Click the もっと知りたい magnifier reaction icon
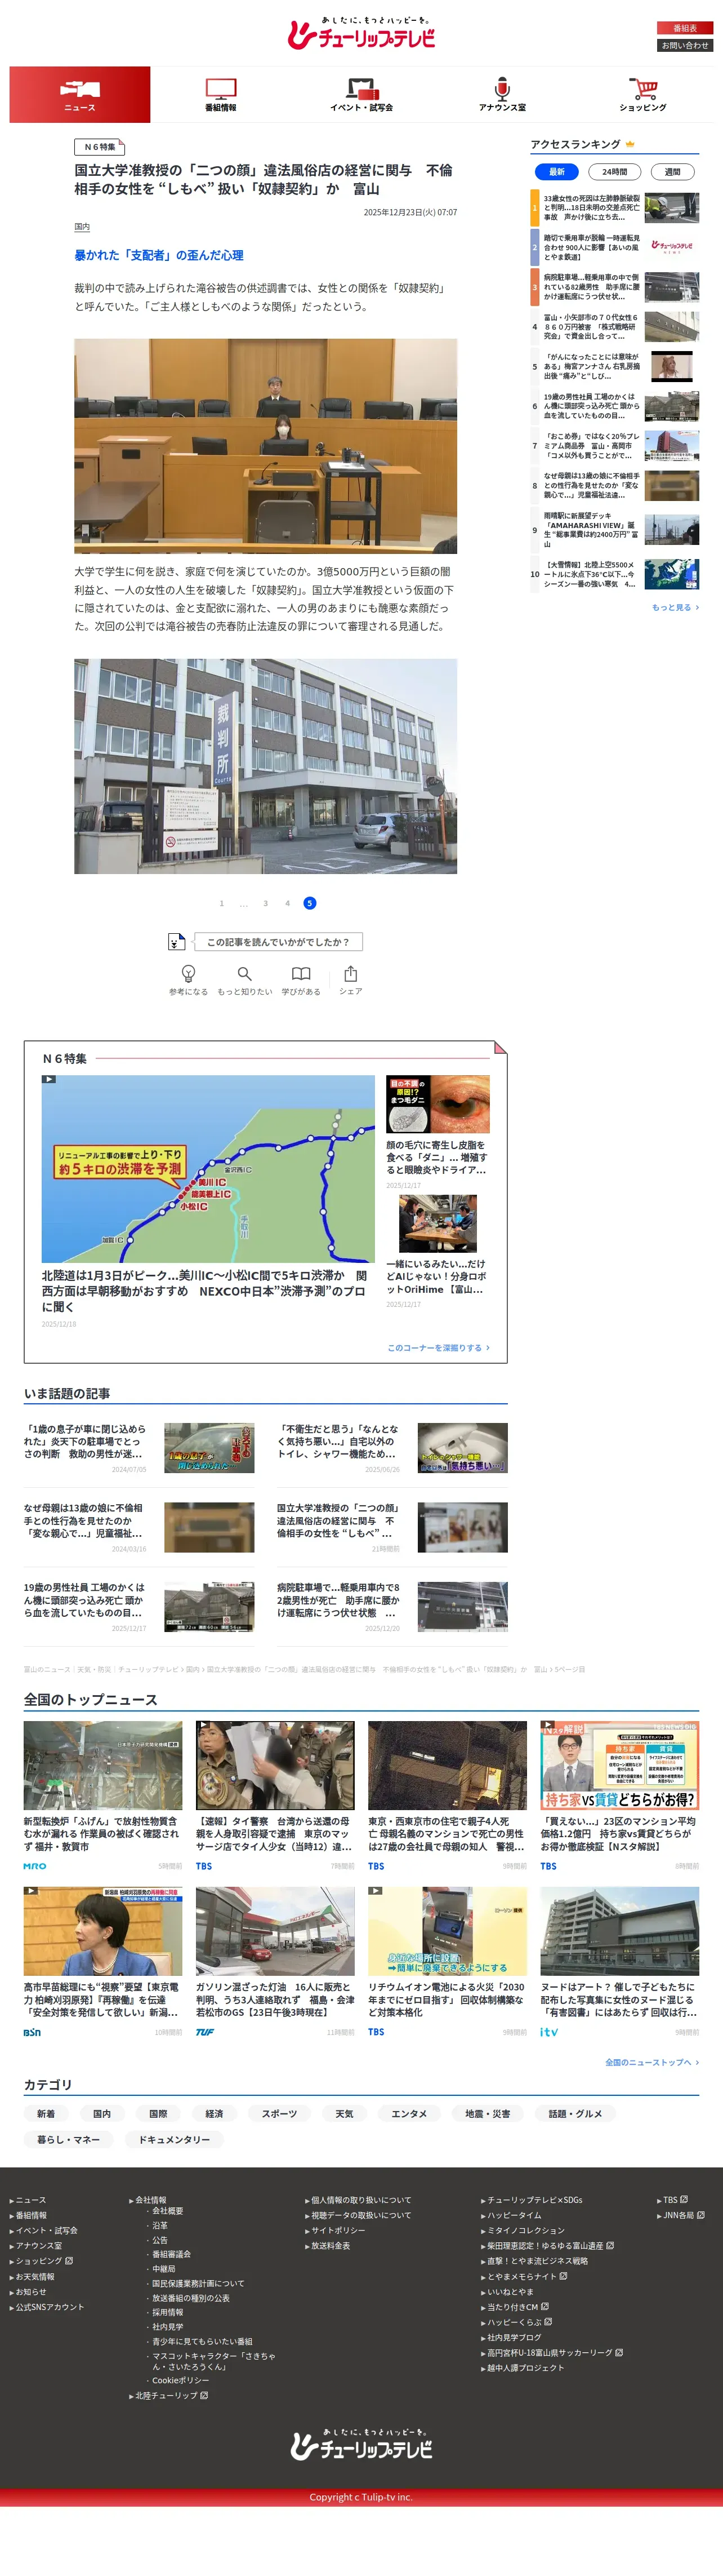This screenshot has width=723, height=2576. pos(245,973)
